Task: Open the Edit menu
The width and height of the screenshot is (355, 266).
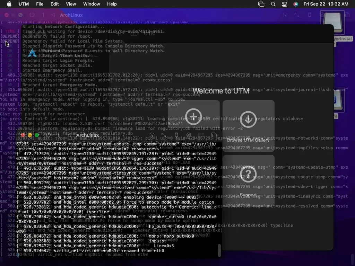Action: point(54,4)
